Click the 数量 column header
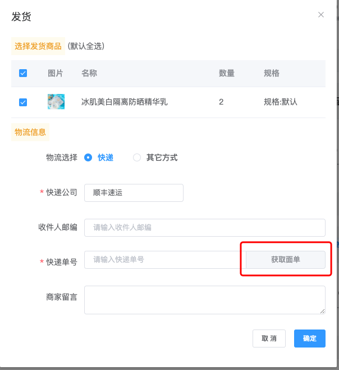 coord(227,73)
